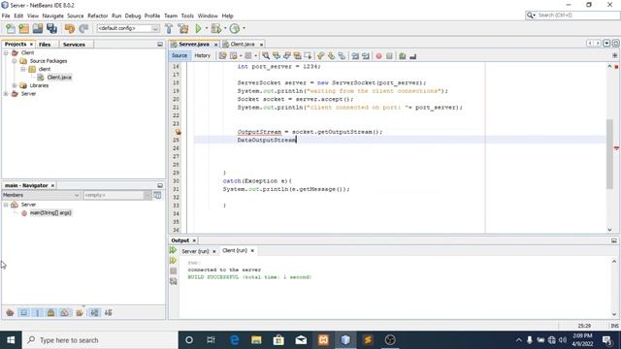
Task: Collapse the Client project node
Action: click(6, 52)
